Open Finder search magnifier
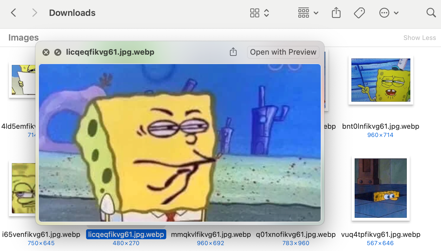 (431, 13)
